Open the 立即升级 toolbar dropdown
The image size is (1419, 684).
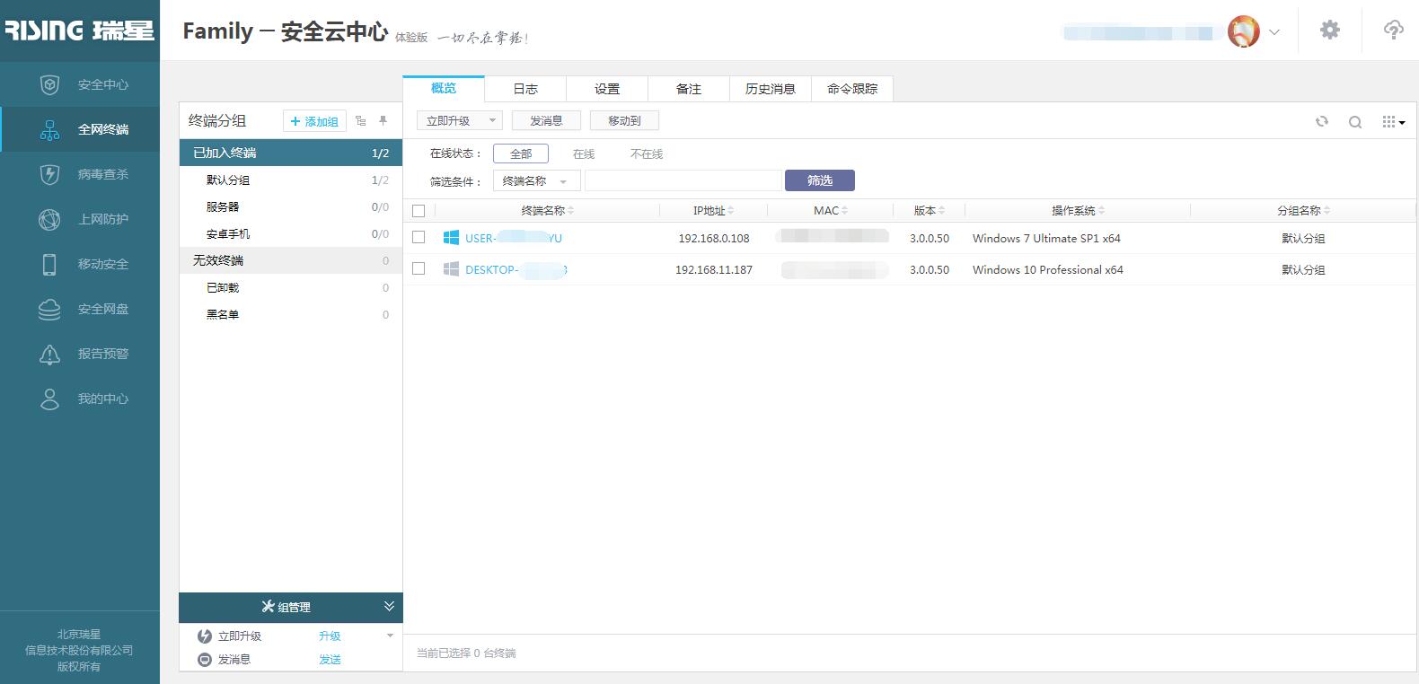pyautogui.click(x=492, y=120)
